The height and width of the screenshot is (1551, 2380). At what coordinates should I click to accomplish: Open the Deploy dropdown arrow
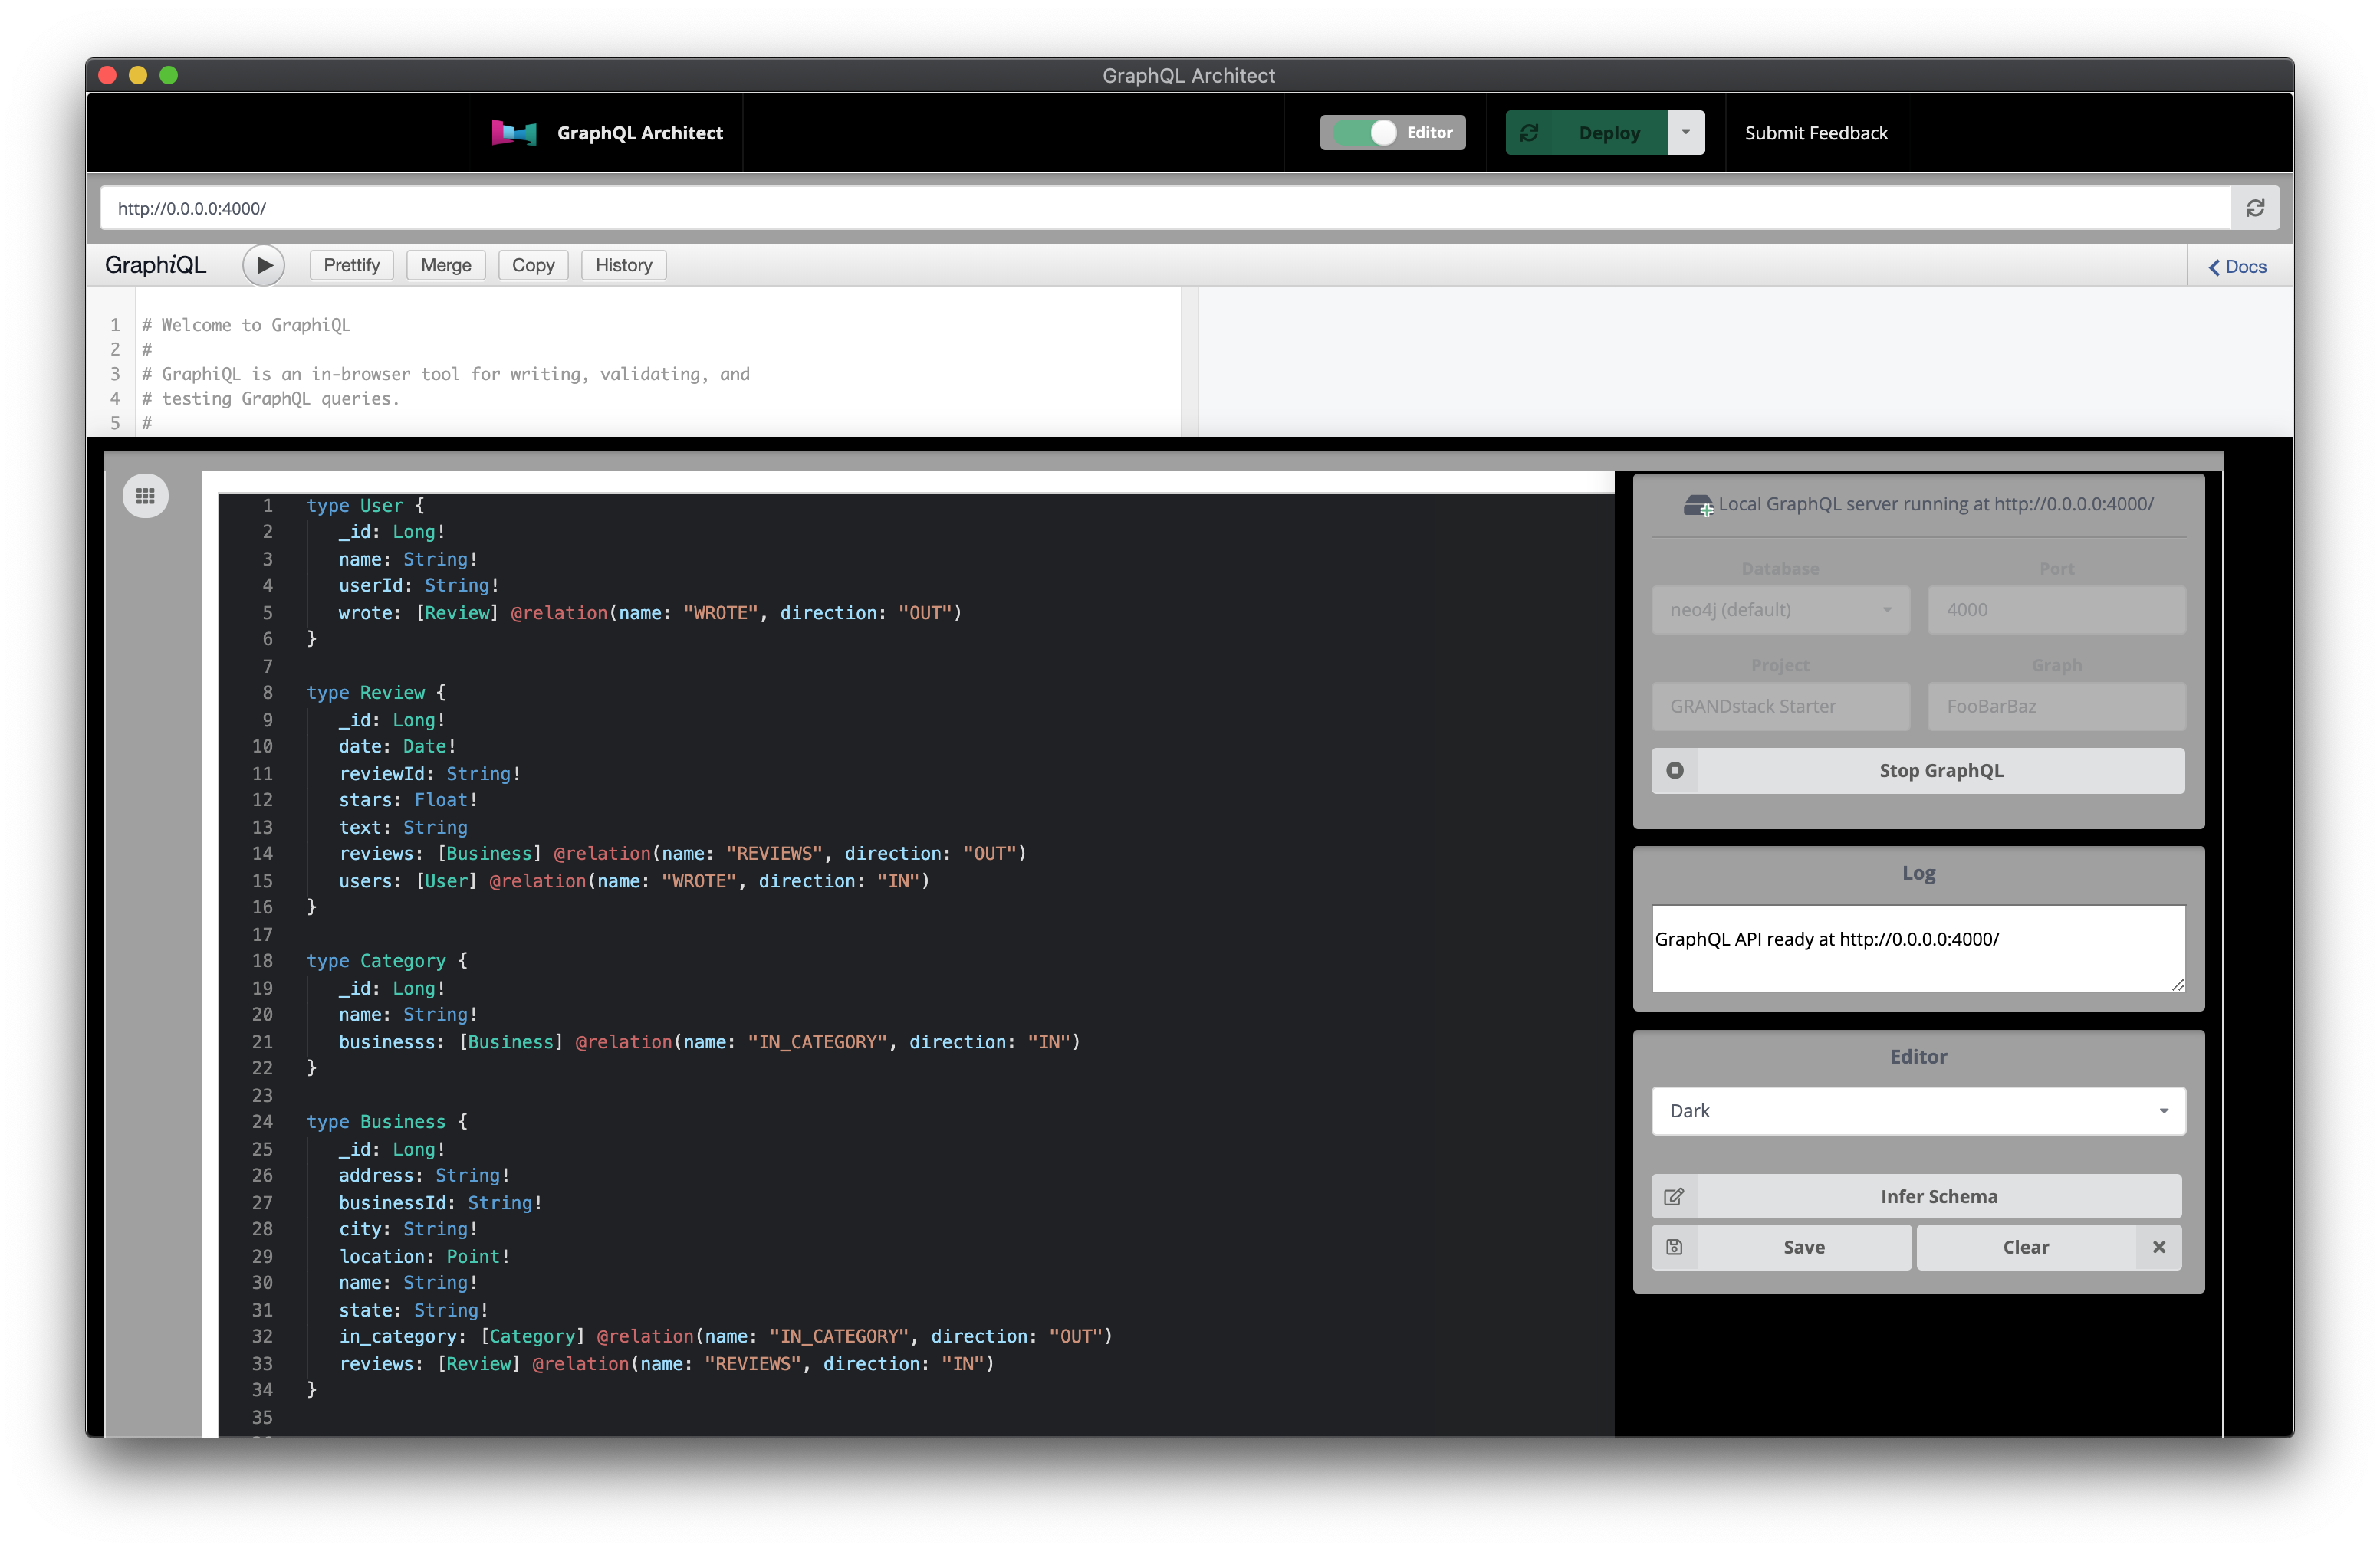coord(1686,133)
